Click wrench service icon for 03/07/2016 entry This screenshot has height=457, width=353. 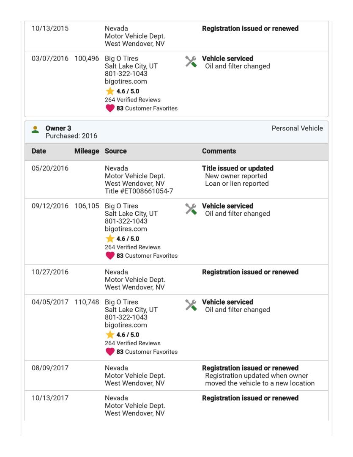pyautogui.click(x=191, y=62)
